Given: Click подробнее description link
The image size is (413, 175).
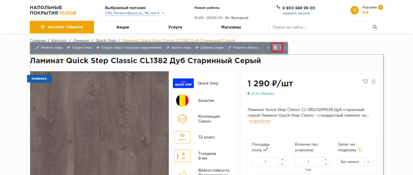Looking at the screenshot, I should pyautogui.click(x=259, y=121).
